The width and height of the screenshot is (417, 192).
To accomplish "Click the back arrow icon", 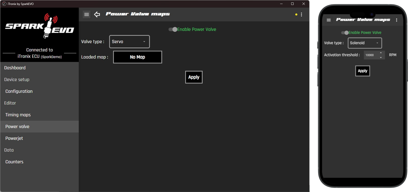I will [x=97, y=14].
